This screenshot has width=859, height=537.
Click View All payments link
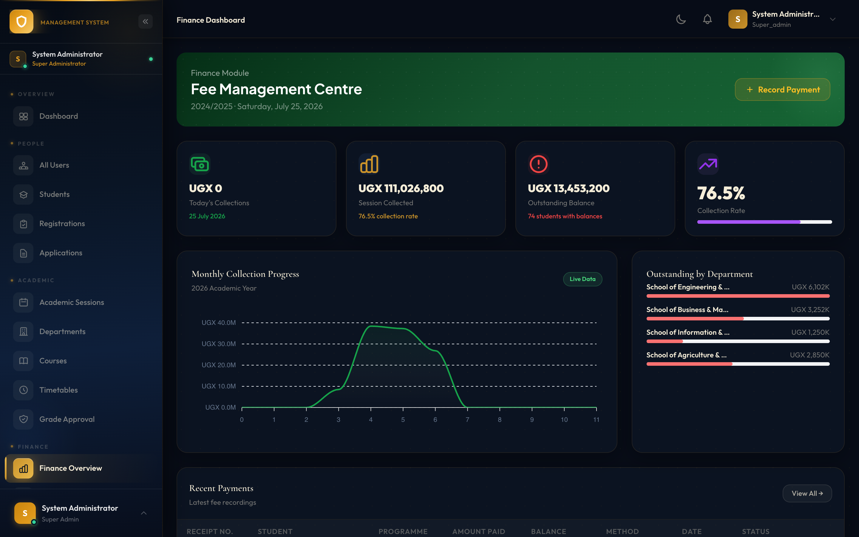807,493
